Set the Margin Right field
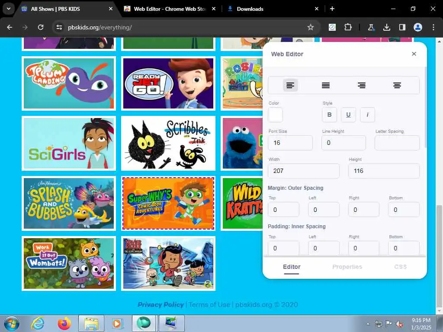This screenshot has width=443, height=332. (x=363, y=210)
